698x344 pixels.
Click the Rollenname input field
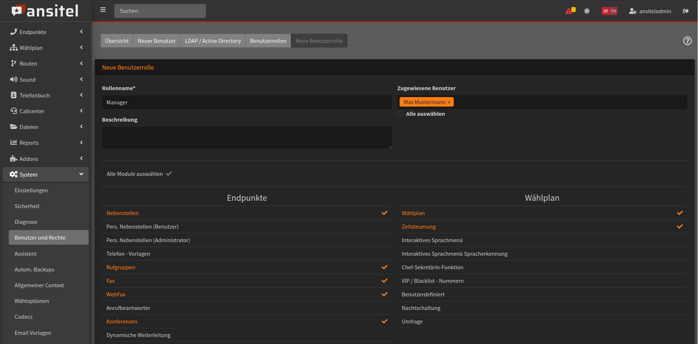point(246,102)
